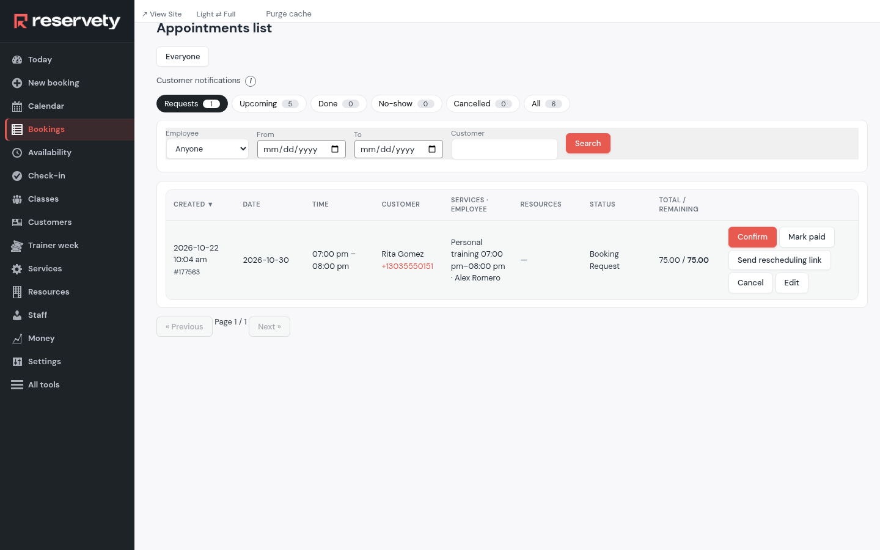The height and width of the screenshot is (550, 880).
Task: Click the Classes group icon
Action: 17,199
